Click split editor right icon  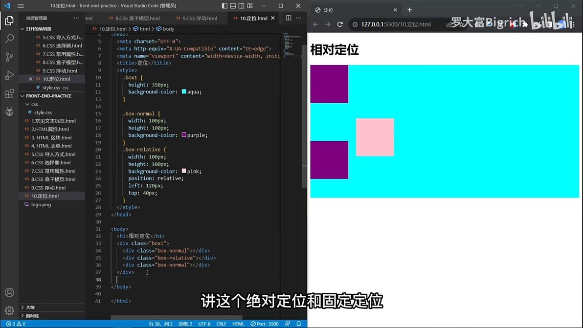[x=289, y=18]
